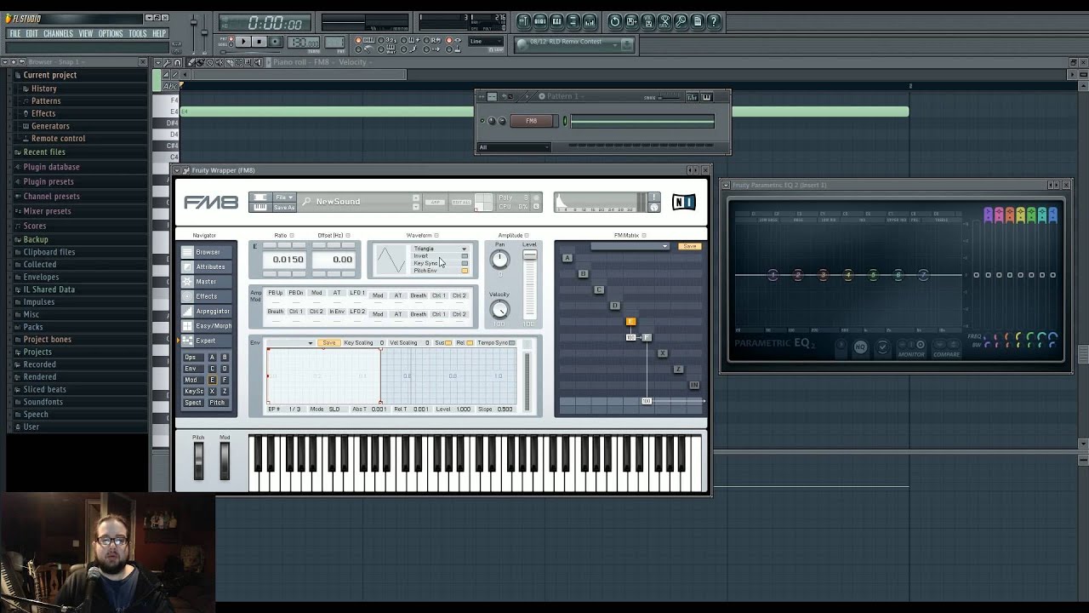Select operator X in the FM Matrix
The height and width of the screenshot is (613, 1089).
coord(663,353)
